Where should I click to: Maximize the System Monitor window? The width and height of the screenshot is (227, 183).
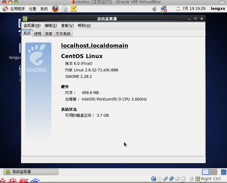point(195,19)
